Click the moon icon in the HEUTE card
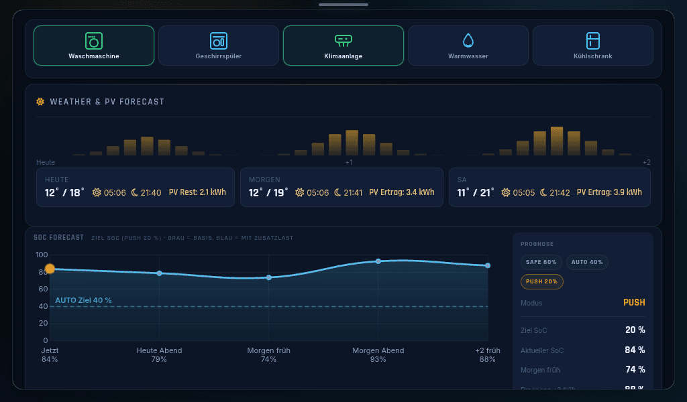This screenshot has height=402, width=687. [134, 192]
